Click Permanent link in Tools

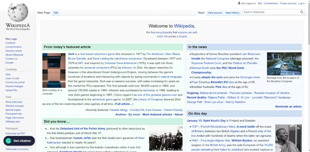coord(14,114)
